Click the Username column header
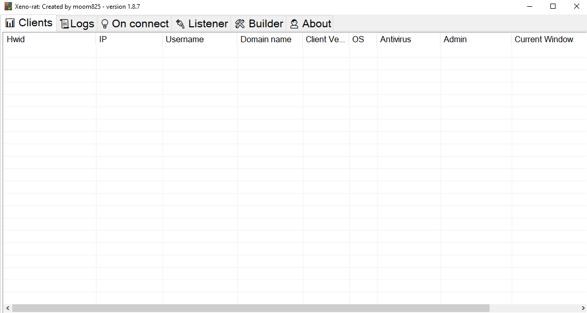Viewport: 587px width, 313px height. (x=200, y=40)
